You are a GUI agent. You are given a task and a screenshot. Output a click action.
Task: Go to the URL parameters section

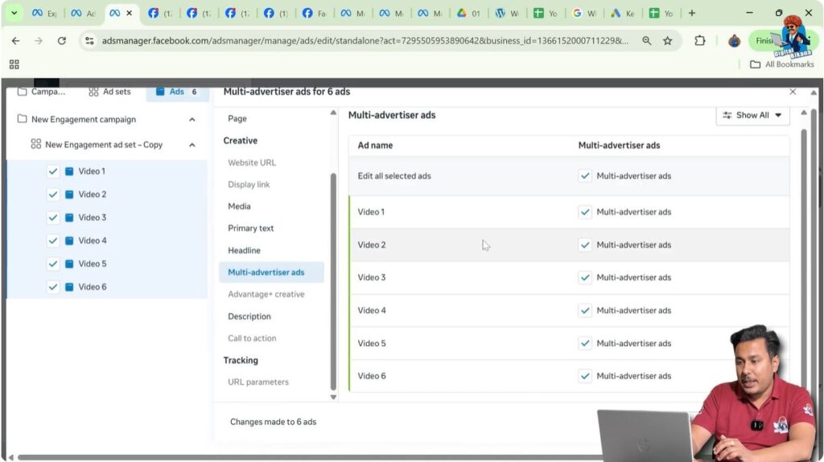coord(257,382)
